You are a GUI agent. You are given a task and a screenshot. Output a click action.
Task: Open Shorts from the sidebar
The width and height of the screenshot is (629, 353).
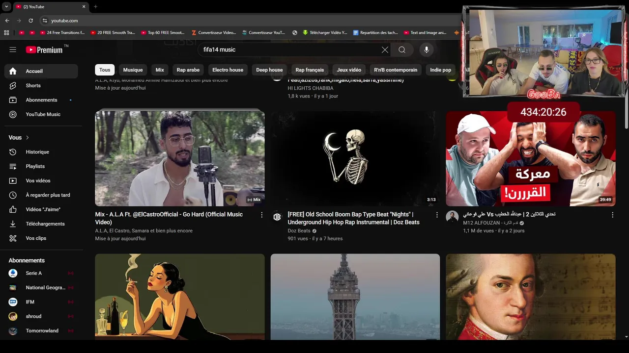(41, 85)
